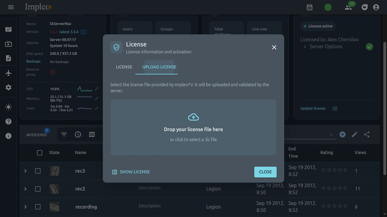Click the pencil edit icon in missions toolbar
Viewport: 387px width, 217px height.
tap(355, 134)
